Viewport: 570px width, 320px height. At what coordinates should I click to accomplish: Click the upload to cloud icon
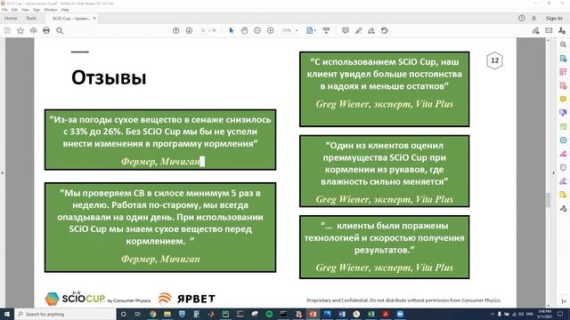click(x=34, y=31)
